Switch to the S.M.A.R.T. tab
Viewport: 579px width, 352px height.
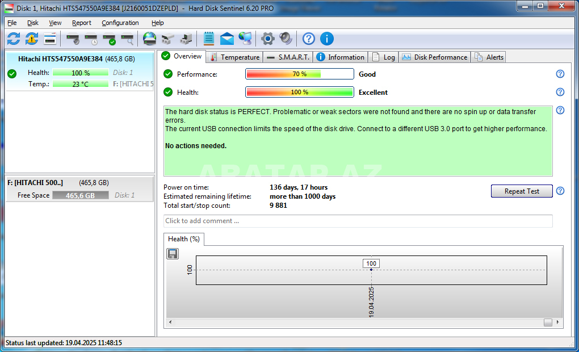pos(288,57)
